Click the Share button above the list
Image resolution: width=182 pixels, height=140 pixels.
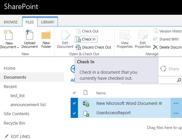[x=170, y=69]
